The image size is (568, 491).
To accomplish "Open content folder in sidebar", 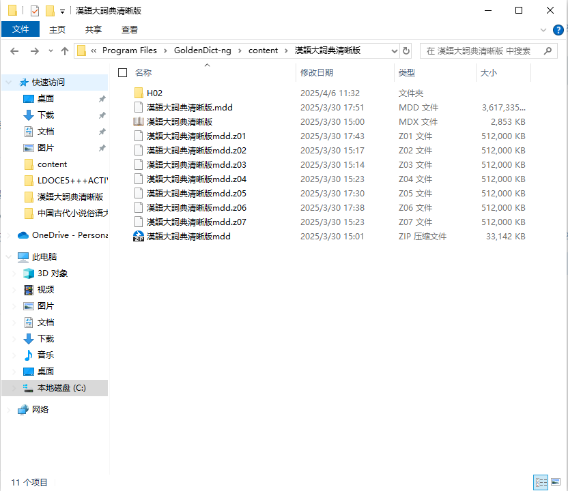I will pyautogui.click(x=52, y=164).
